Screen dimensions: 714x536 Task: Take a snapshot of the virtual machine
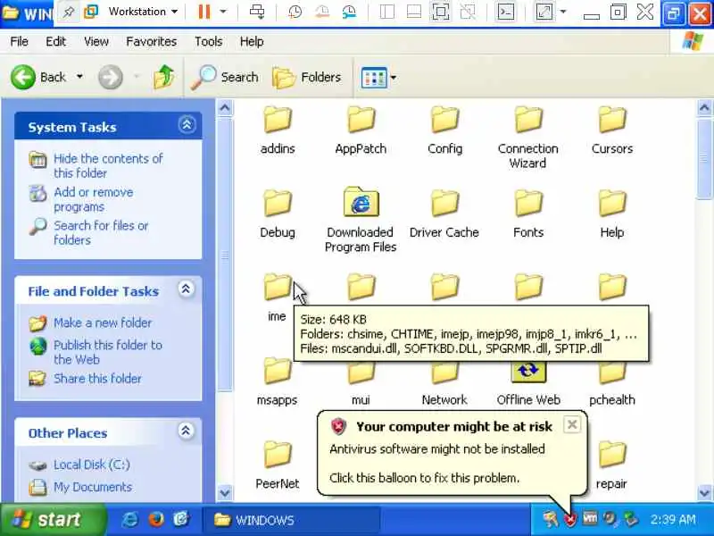pos(295,12)
